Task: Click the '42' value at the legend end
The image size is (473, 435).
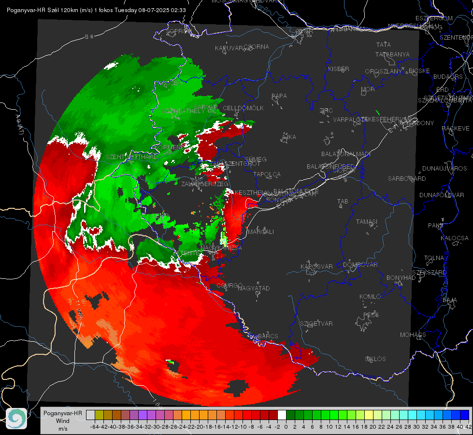Action: [468, 427]
